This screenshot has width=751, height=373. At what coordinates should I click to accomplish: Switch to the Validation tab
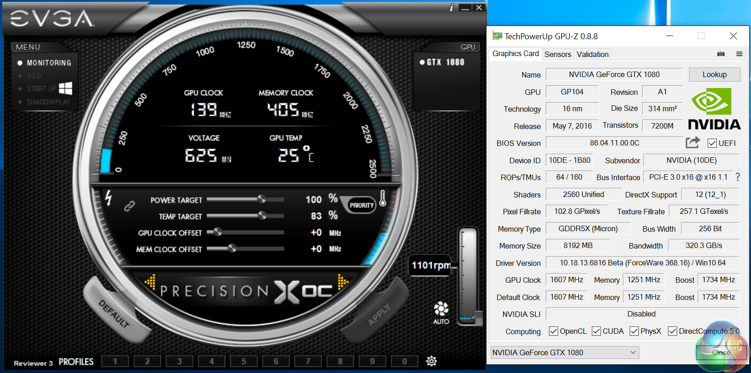tap(592, 54)
